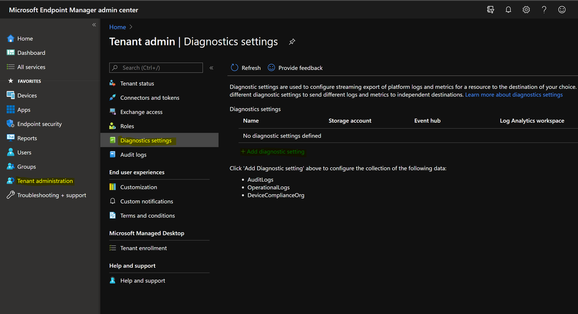Screen dimensions: 578x314
Task: Click the Event hub column header
Action: (427, 121)
